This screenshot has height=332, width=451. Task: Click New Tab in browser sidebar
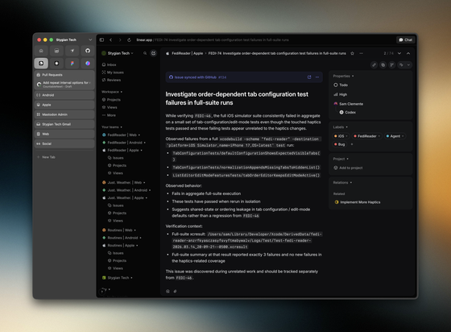click(64, 157)
